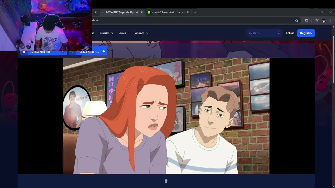Open the Chrome profile avatar
The height and width of the screenshot is (188, 335).
pos(324,21)
